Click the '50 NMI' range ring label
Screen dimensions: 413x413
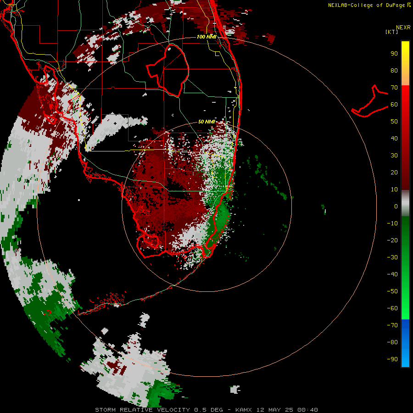click(x=206, y=122)
